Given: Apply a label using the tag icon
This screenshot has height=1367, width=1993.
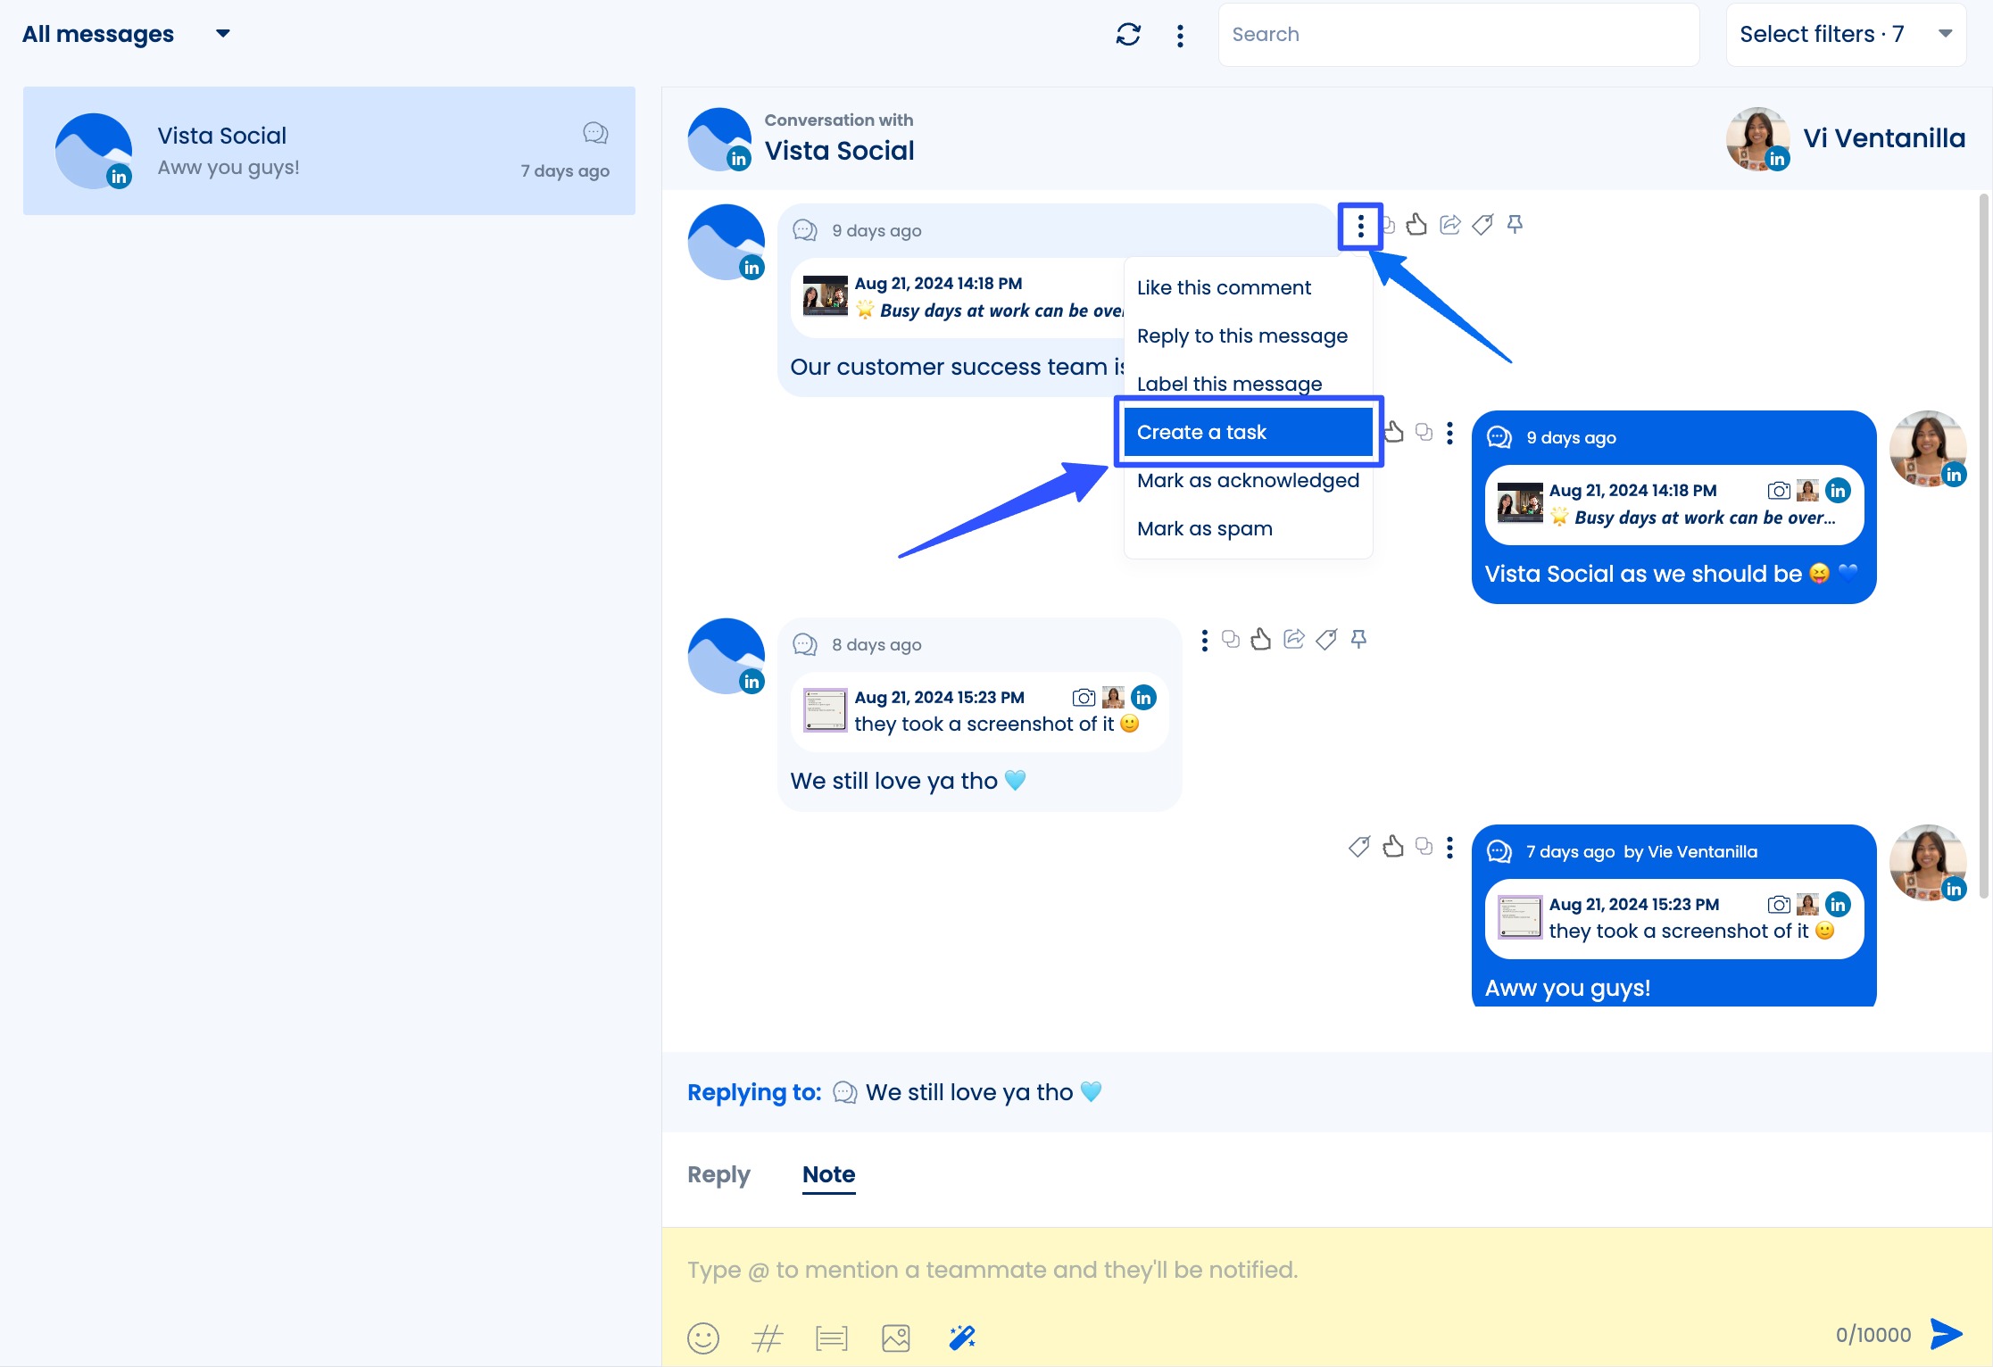Looking at the screenshot, I should click(1482, 225).
